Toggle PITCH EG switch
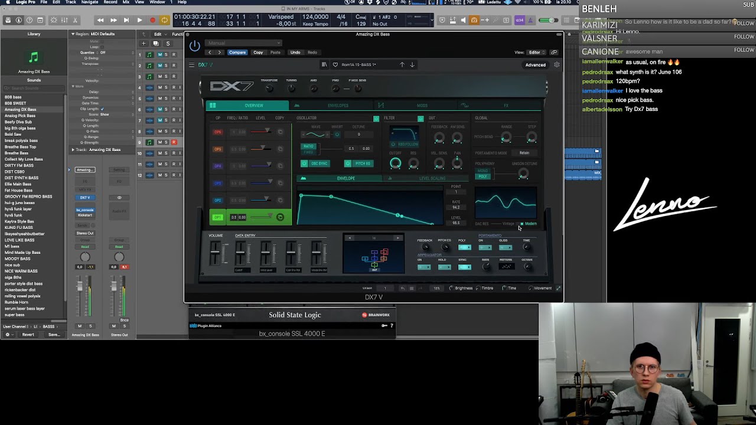This screenshot has height=425, width=756. 359,164
